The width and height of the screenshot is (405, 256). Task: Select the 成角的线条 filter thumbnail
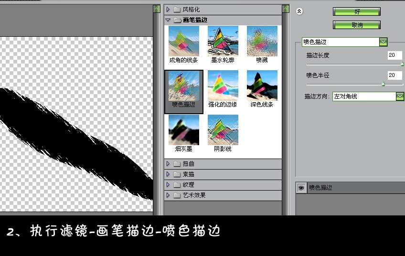pyautogui.click(x=184, y=42)
